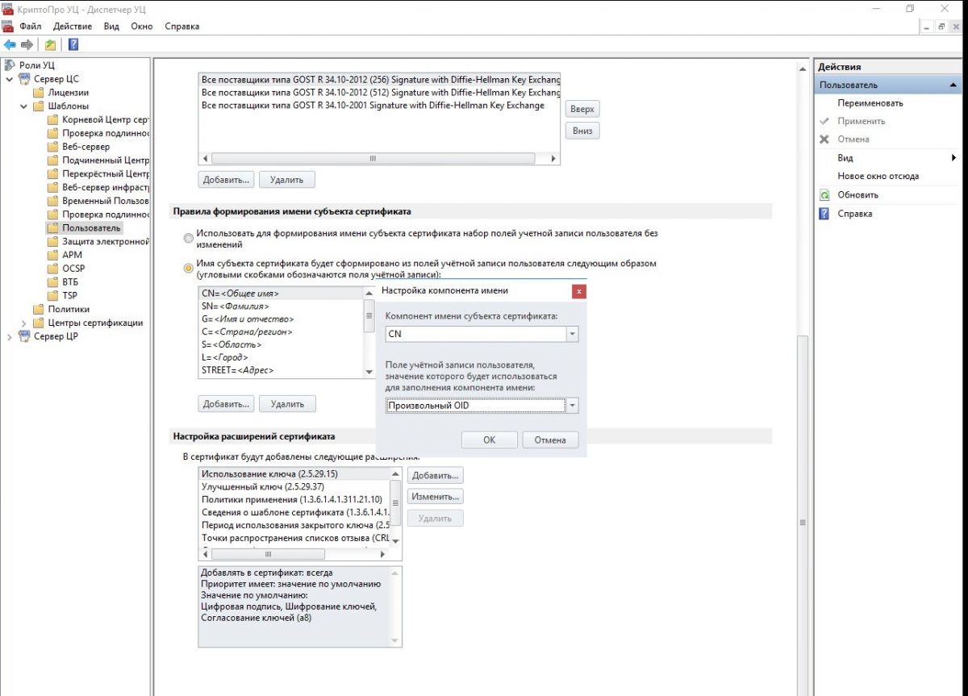This screenshot has width=968, height=696.
Task: Collapse the Пользователь section in Actions pane
Action: coord(954,85)
